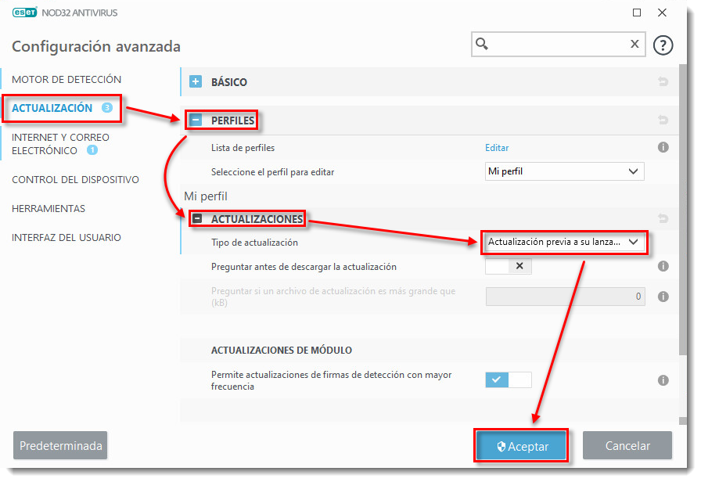
Task: Click info icon for Preguntar antes de descargar
Action: [x=663, y=266]
